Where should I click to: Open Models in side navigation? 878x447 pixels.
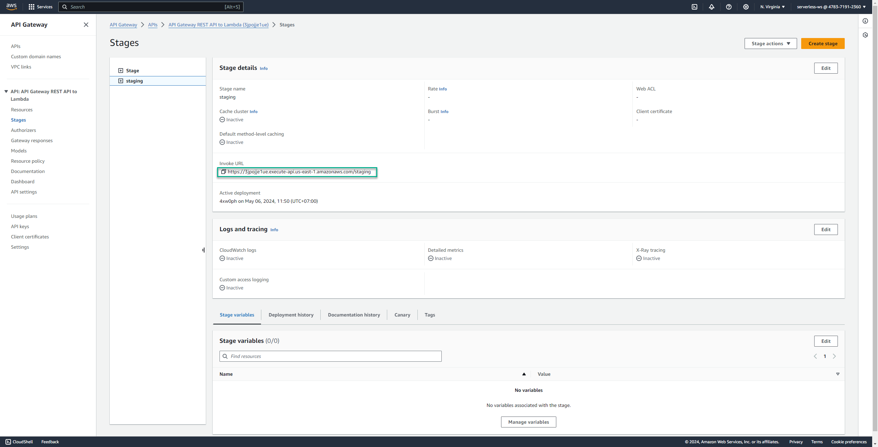pyautogui.click(x=19, y=151)
